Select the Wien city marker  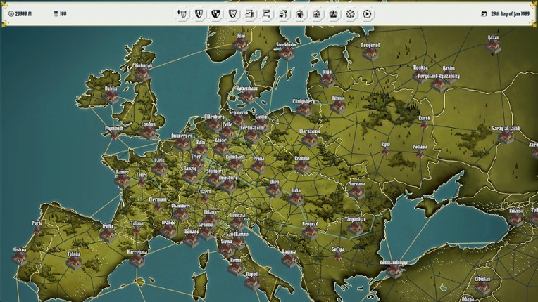274,190
